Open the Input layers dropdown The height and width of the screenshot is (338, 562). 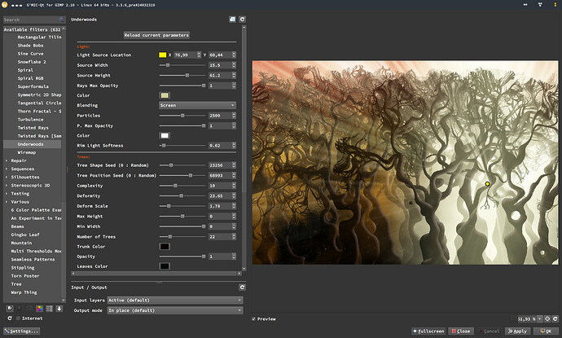click(x=174, y=300)
